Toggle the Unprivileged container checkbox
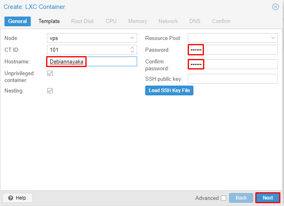This screenshot has height=206, width=284. coord(50,74)
